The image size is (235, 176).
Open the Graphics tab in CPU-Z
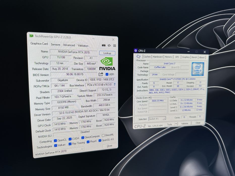pos(186,57)
